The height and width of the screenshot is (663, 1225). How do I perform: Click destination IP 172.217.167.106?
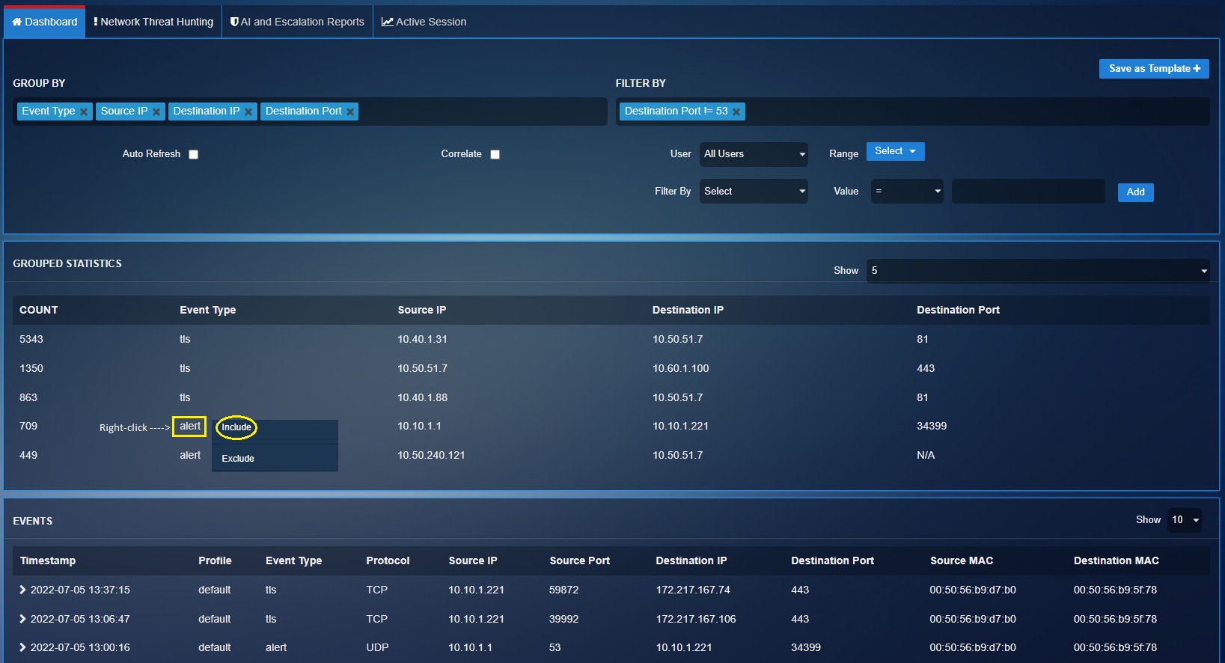pyautogui.click(x=696, y=619)
